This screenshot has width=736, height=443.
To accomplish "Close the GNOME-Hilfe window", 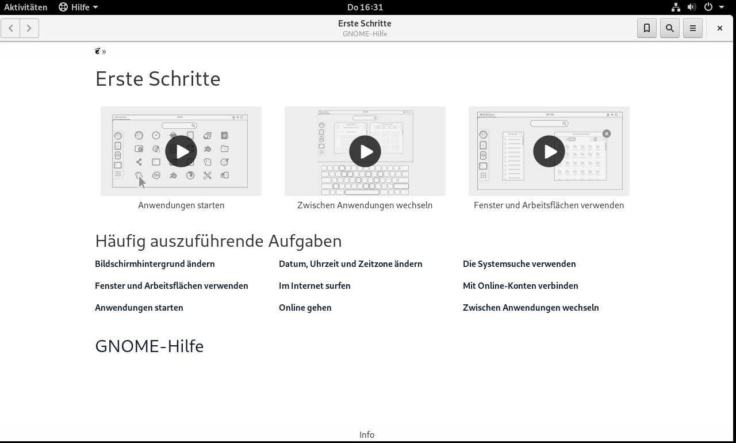I will (719, 28).
